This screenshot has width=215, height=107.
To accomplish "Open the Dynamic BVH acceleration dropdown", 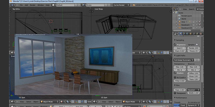I will (193, 105).
